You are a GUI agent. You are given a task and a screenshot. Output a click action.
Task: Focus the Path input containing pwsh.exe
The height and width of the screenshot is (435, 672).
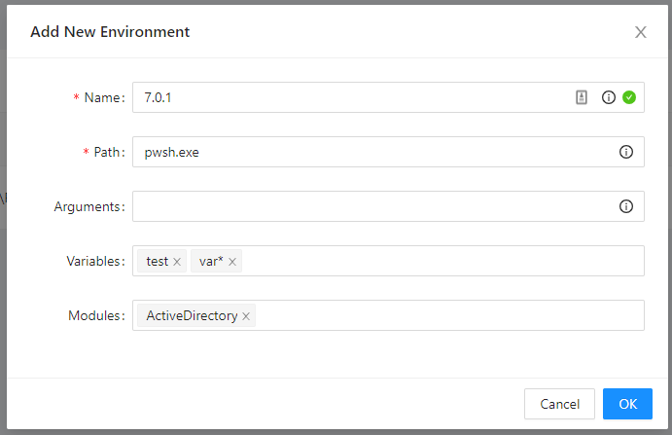pos(372,152)
